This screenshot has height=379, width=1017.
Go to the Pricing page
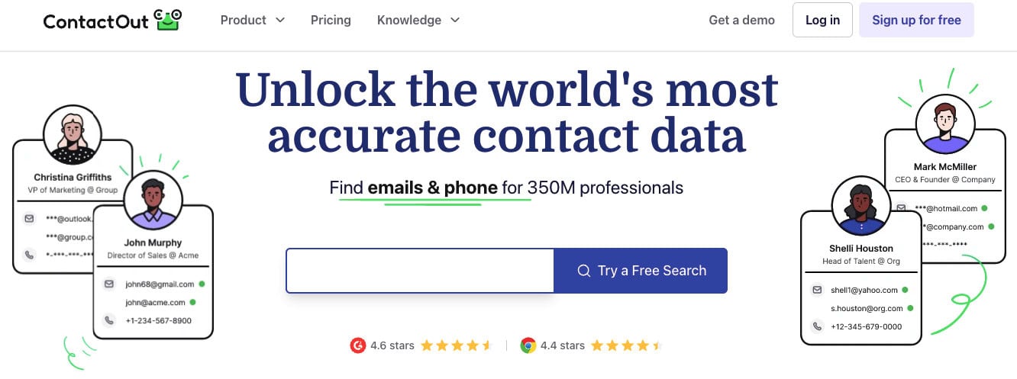[331, 21]
